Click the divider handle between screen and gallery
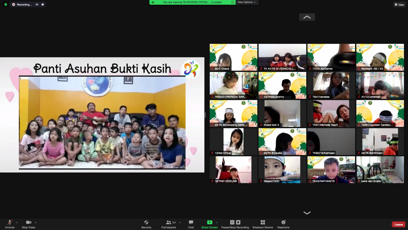Image resolution: width=408 pixels, height=230 pixels. coord(205,115)
